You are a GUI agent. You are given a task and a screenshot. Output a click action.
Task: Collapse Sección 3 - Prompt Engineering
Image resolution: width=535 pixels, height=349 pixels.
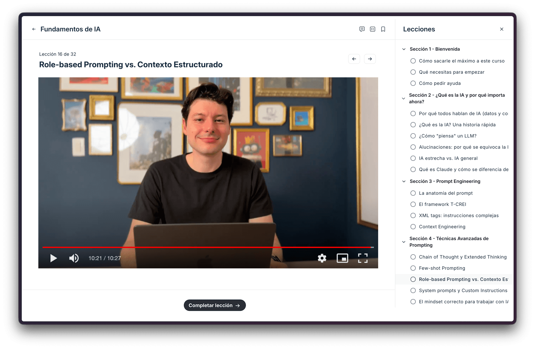404,181
